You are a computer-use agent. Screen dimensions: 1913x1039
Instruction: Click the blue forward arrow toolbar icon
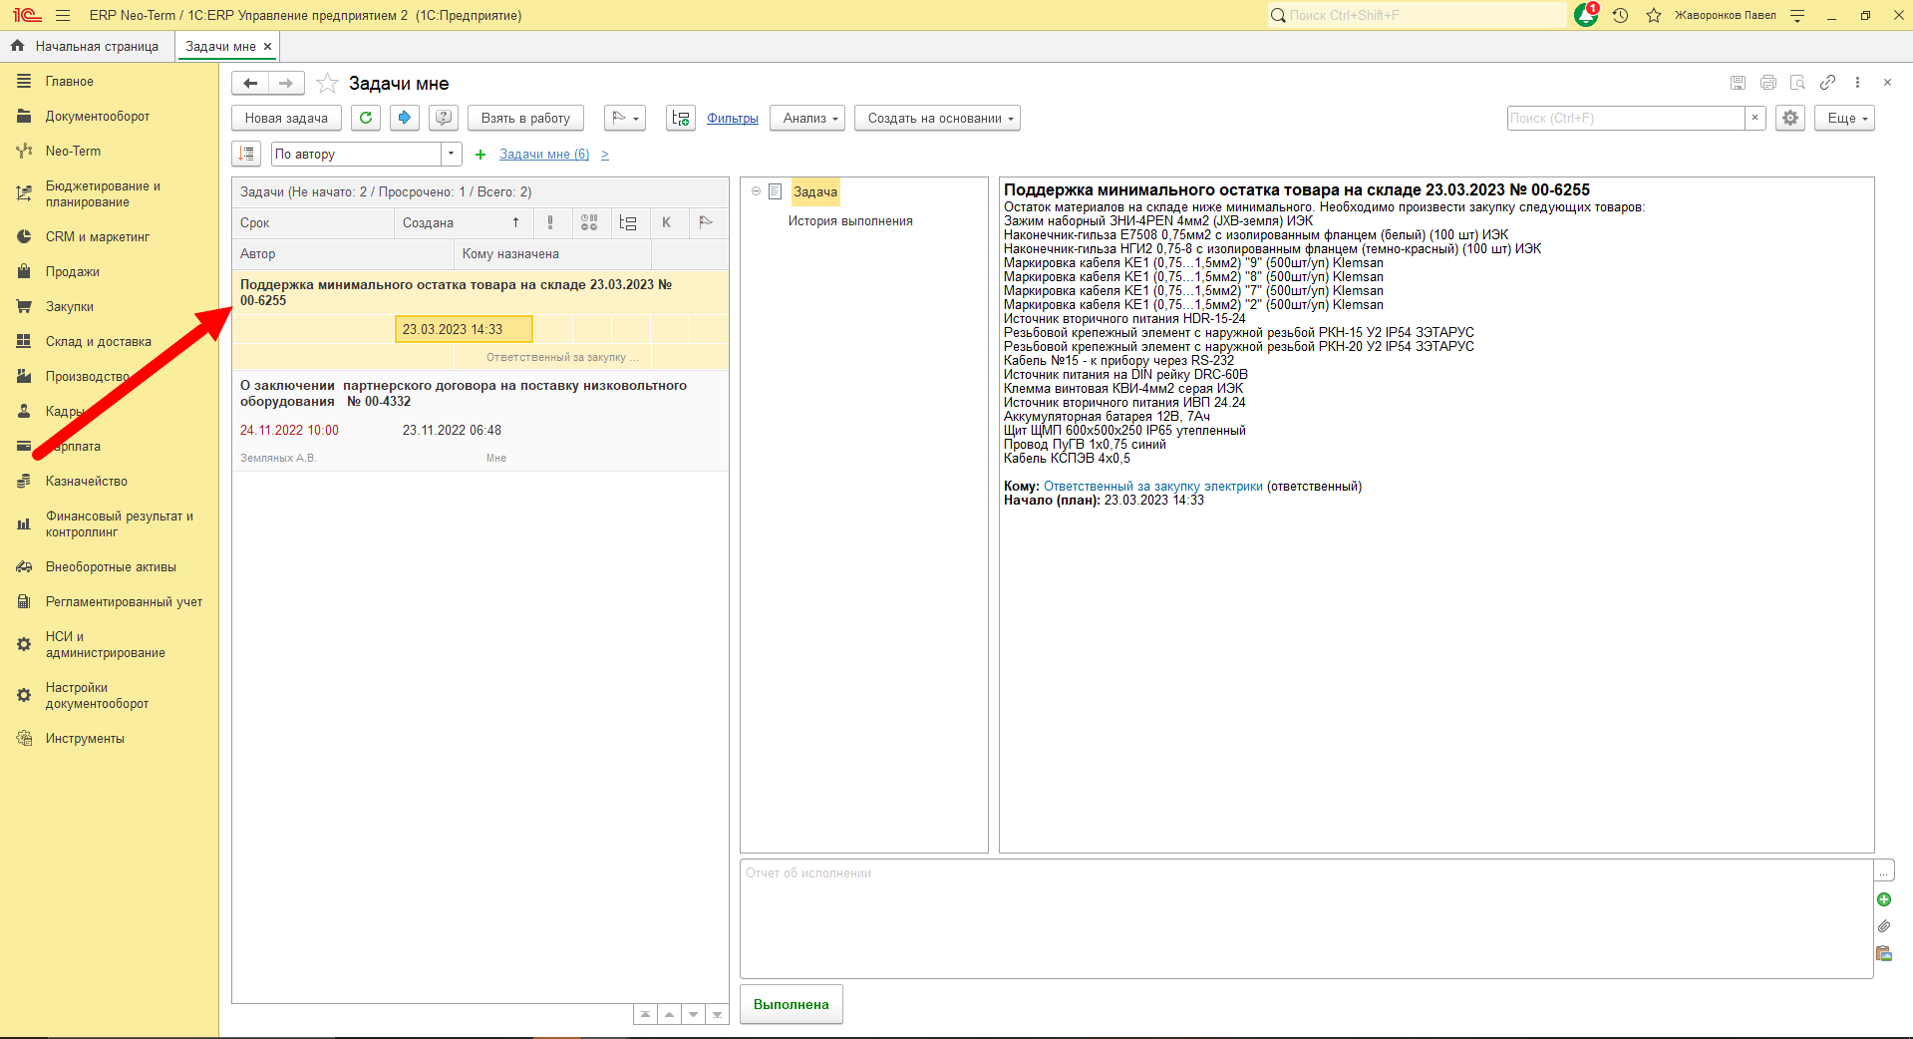(404, 118)
